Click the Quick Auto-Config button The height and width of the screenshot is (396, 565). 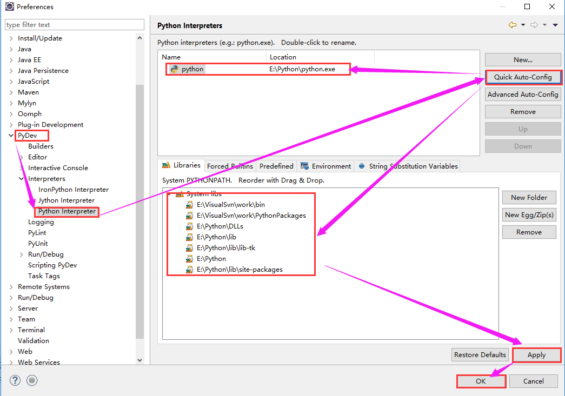[x=523, y=77]
